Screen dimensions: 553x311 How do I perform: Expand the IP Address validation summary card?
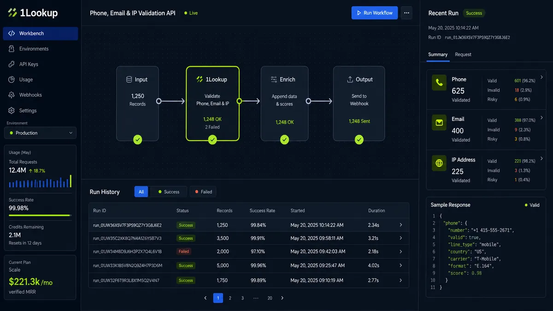click(x=541, y=158)
